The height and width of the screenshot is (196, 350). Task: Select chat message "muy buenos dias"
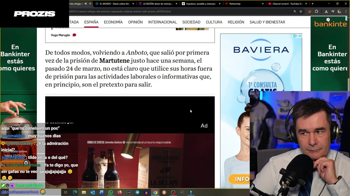click(44, 136)
